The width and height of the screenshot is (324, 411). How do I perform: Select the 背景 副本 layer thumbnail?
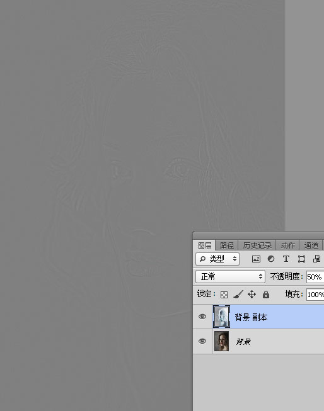pos(221,317)
